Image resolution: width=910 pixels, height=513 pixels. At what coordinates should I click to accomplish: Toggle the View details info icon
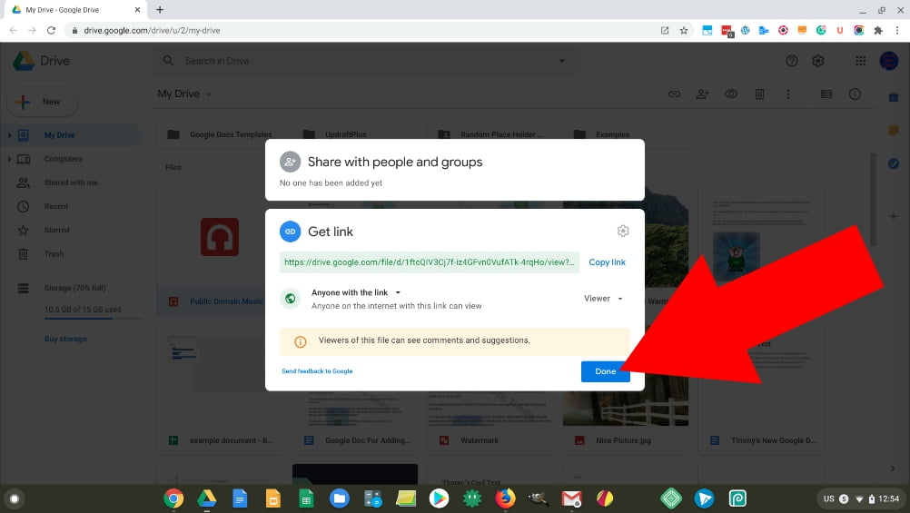point(855,94)
